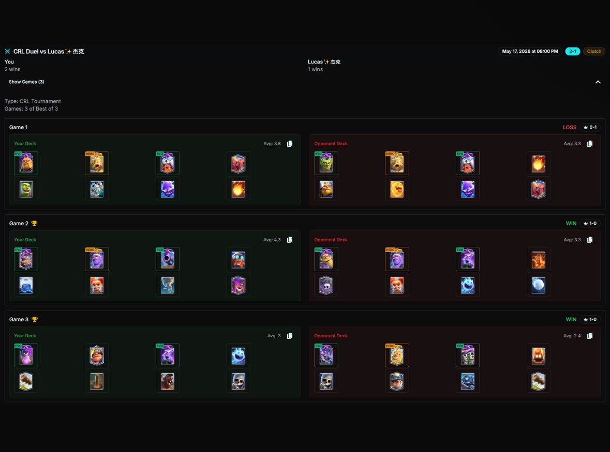Click the Game 1 crown score 0-1
Screen dimensions: 610x452
590,128
